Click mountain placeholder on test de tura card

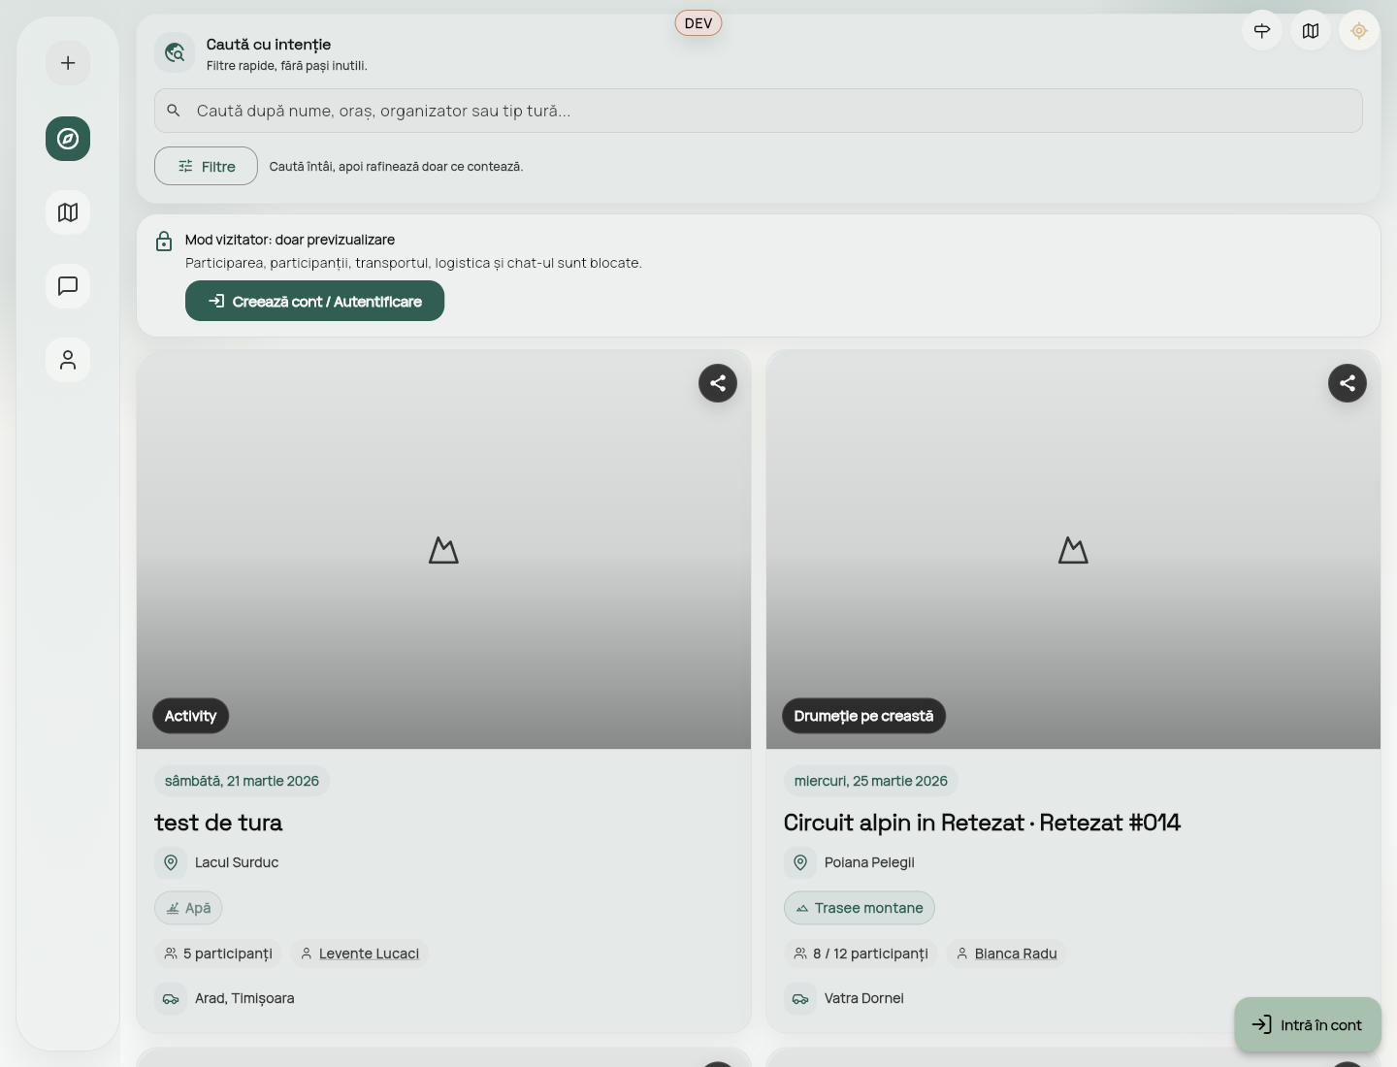pos(443,550)
